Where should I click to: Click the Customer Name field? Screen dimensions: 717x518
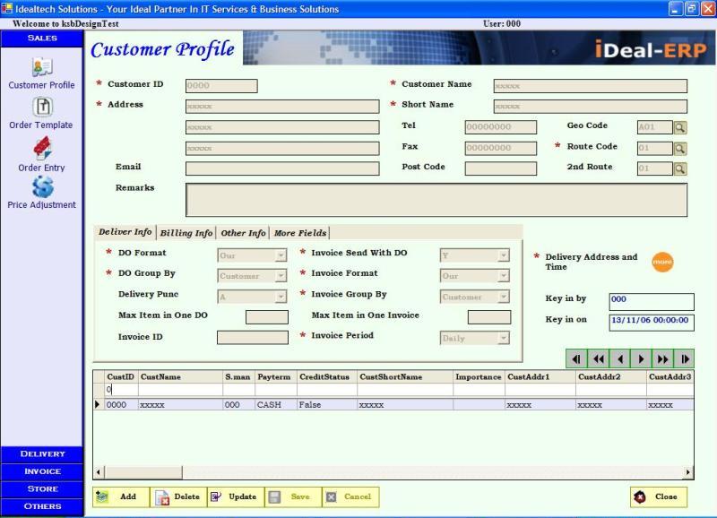[591, 86]
